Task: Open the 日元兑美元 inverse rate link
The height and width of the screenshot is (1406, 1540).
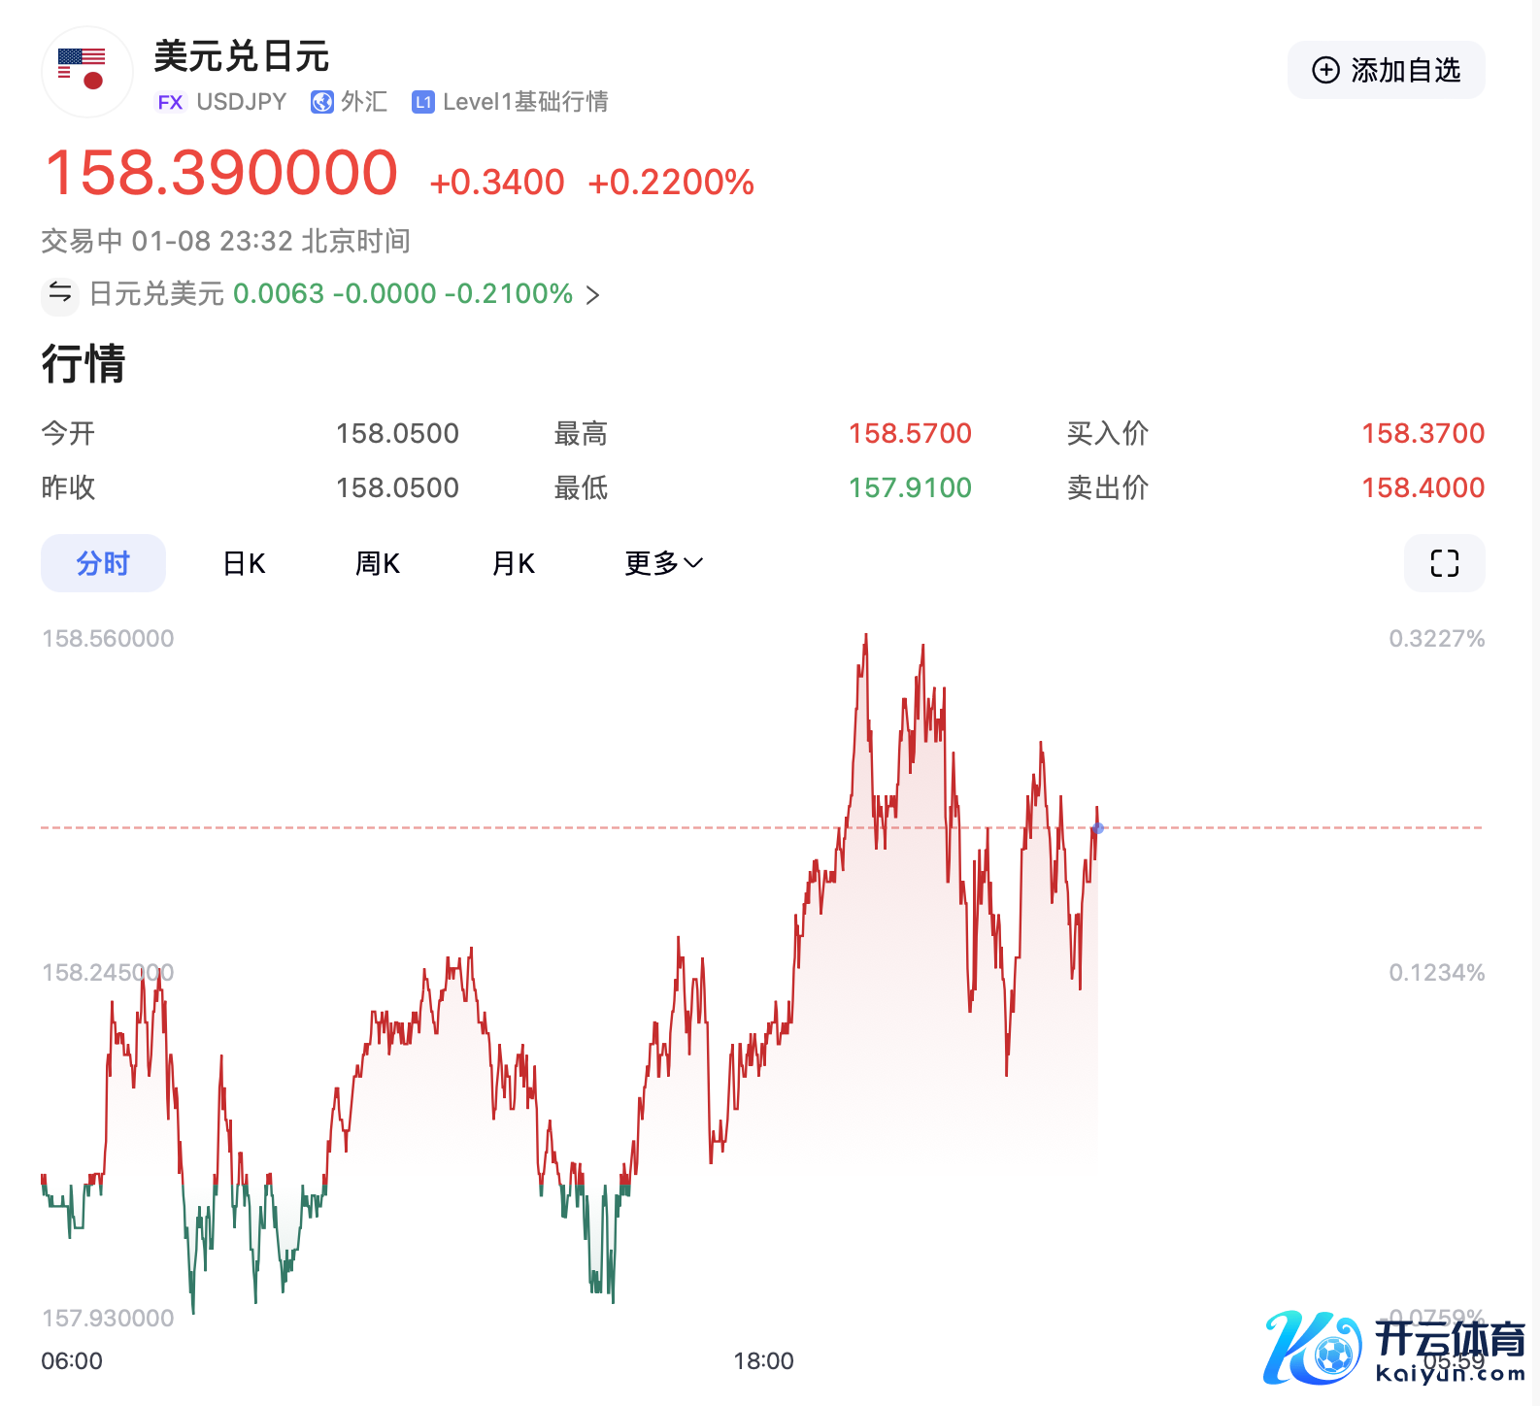Action: pos(330,293)
